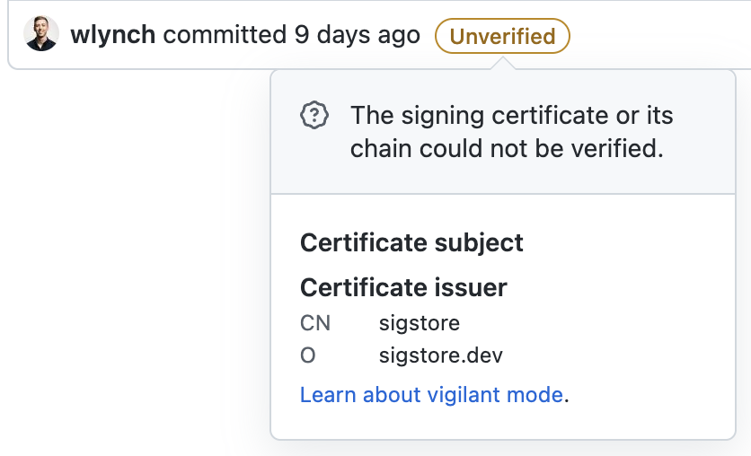
Task: Open the Learn about vigilant mode link
Action: pyautogui.click(x=431, y=395)
